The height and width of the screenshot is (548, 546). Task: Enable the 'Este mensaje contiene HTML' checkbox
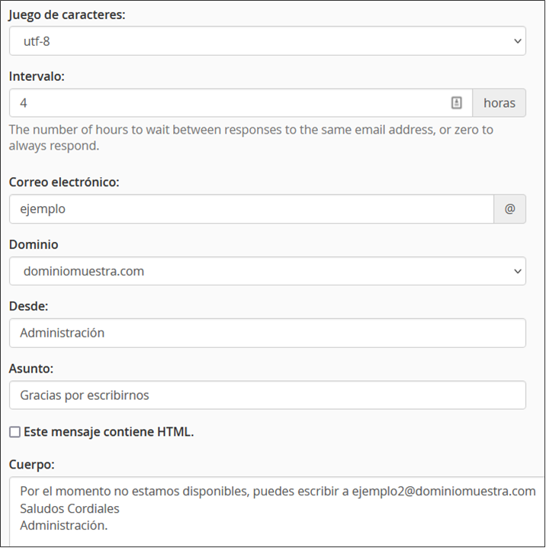(x=14, y=432)
